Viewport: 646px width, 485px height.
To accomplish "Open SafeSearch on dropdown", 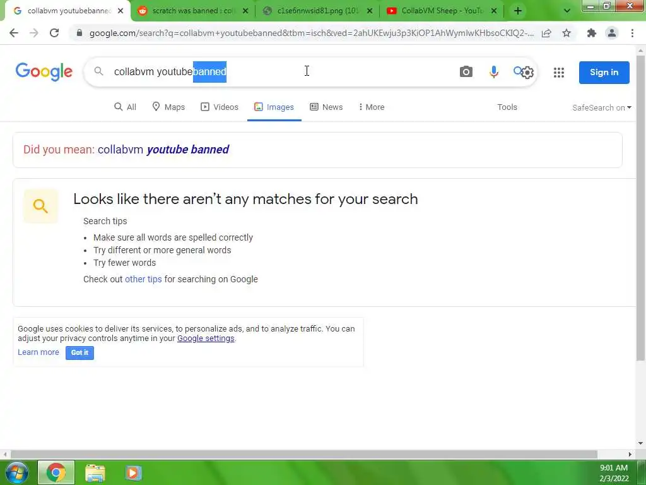I will (601, 107).
